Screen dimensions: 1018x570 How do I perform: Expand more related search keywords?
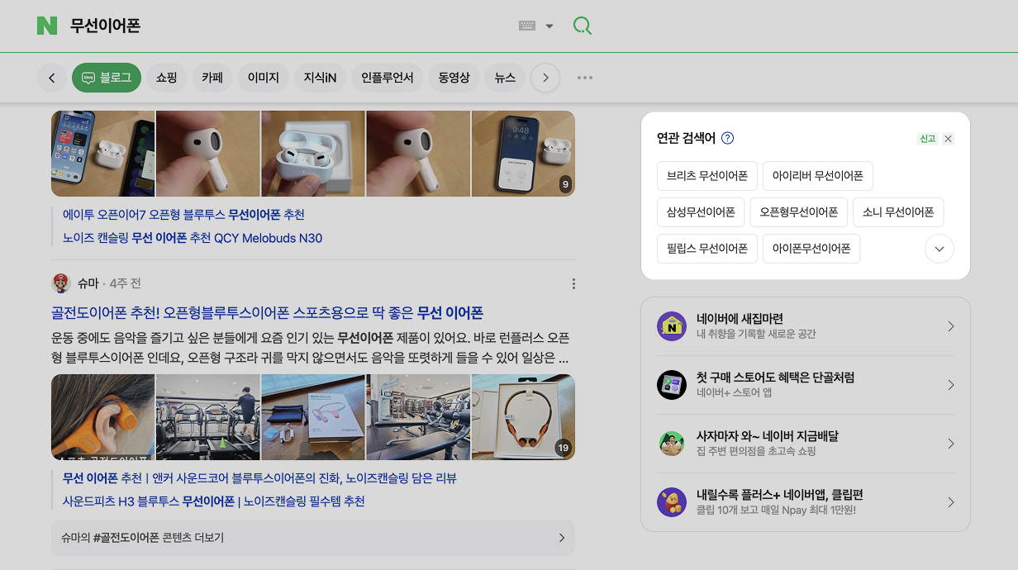click(x=940, y=249)
